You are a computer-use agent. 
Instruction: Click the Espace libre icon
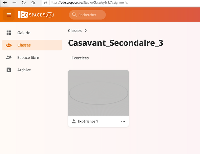click(9, 58)
